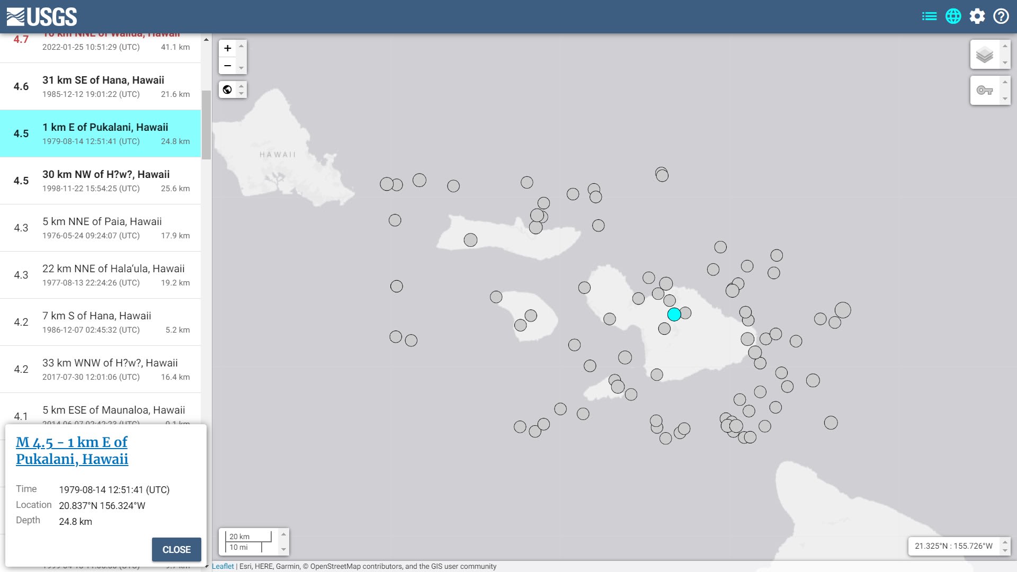Screen dimensions: 1017x572
Task: Open the map legend key icon
Action: coord(985,90)
